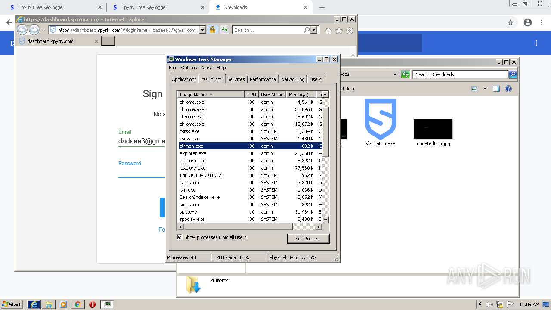The height and width of the screenshot is (310, 551).
Task: Click the Internet Explorer forward arrow
Action: 34,30
